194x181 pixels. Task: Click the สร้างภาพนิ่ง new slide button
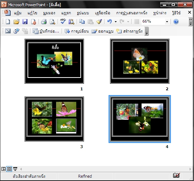click(129, 31)
